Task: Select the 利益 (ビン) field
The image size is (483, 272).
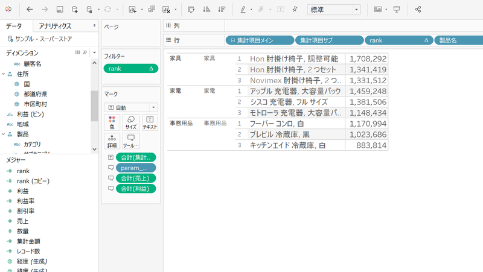Action: [30, 114]
